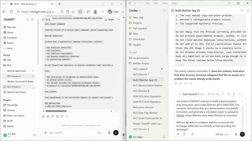
Task: Copy the Codex response
Action: [176, 83]
